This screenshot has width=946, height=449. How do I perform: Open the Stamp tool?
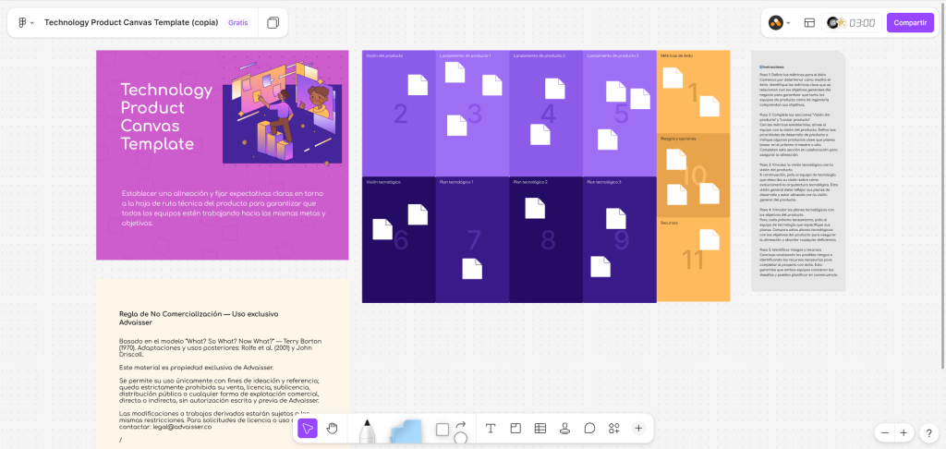pos(564,428)
